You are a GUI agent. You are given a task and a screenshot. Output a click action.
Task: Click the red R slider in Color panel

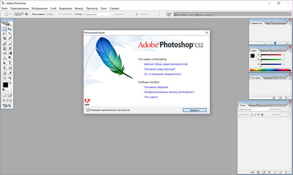tap(271, 55)
